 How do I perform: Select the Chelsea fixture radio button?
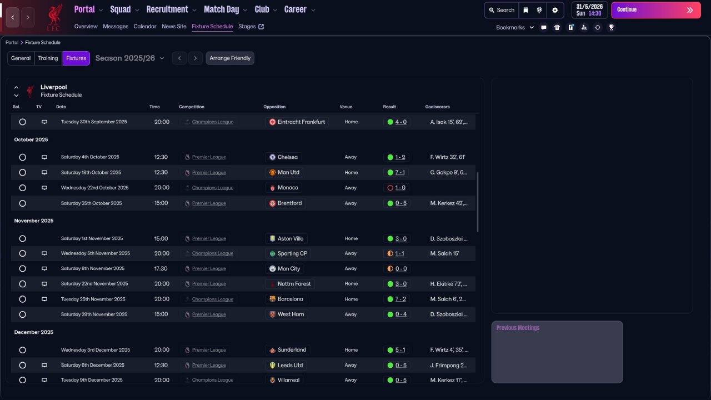tap(22, 157)
